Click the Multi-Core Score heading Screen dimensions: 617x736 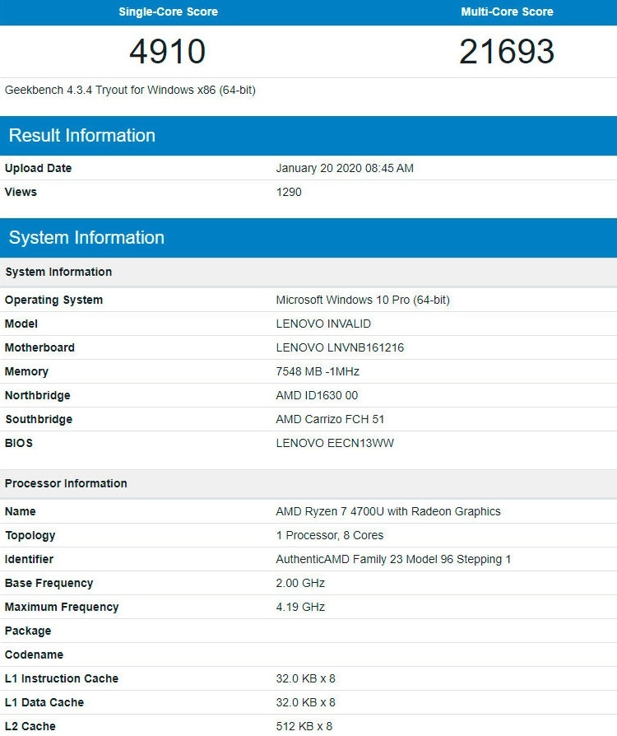click(x=507, y=12)
